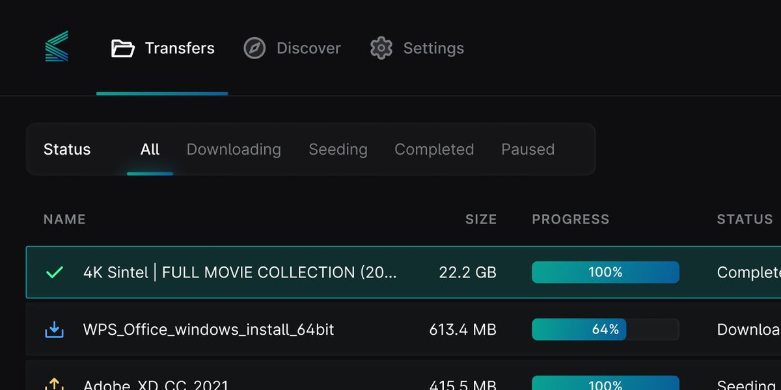The height and width of the screenshot is (390, 781).
Task: Show only Completed transfers
Action: [x=434, y=149]
